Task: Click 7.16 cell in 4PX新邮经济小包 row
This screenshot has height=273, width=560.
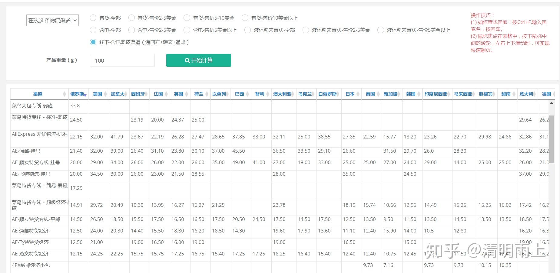Action: point(388,265)
